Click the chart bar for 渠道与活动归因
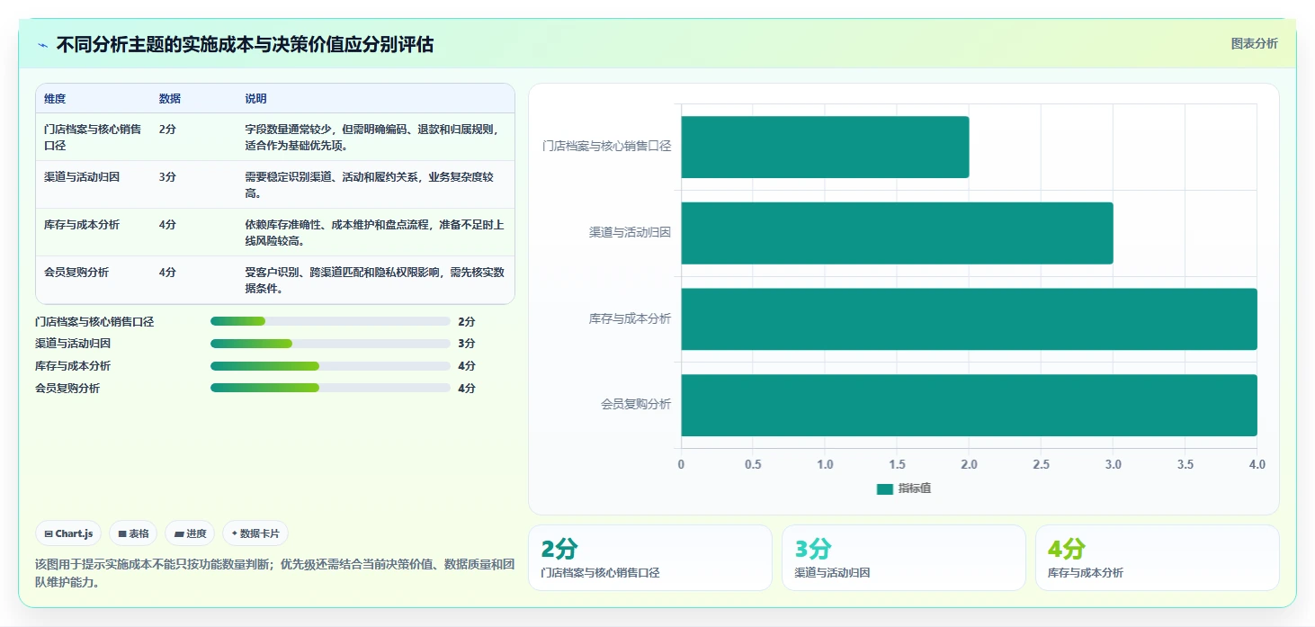Image resolution: width=1315 pixels, height=627 pixels. [x=897, y=233]
